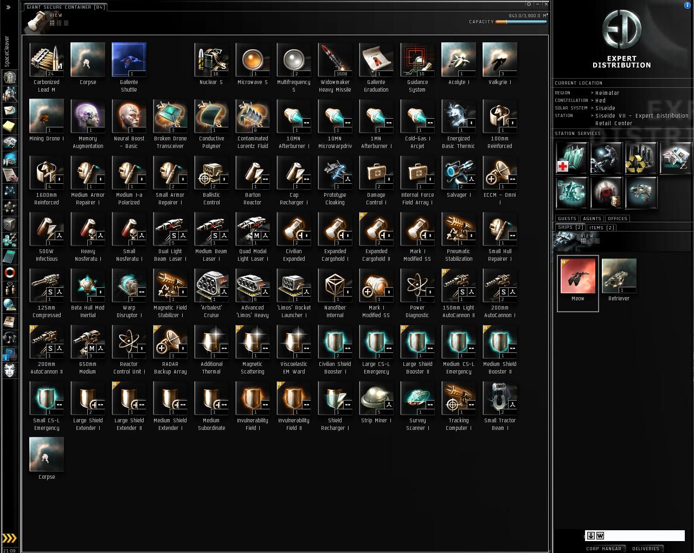This screenshot has height=553, width=694.
Task: Switch to the Offices tab
Action: [618, 218]
